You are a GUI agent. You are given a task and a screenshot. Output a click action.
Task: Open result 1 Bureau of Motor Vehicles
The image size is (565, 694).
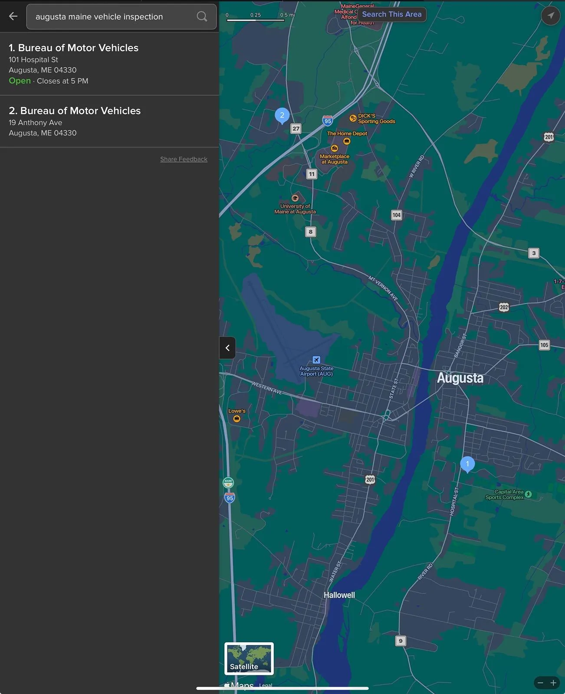[x=109, y=64]
